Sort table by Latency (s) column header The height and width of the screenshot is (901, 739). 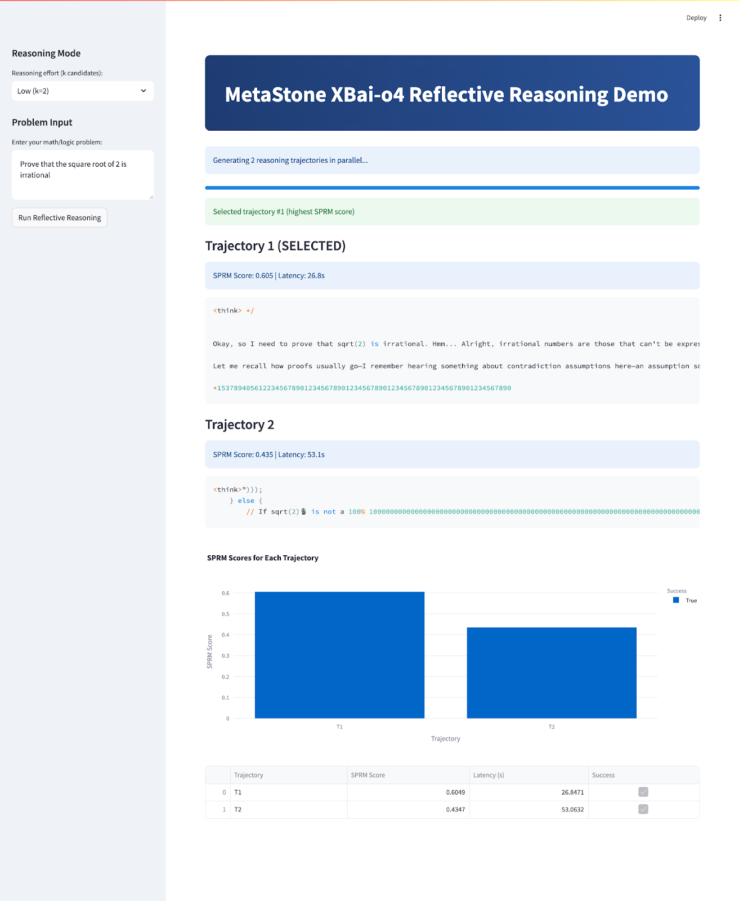pos(529,775)
